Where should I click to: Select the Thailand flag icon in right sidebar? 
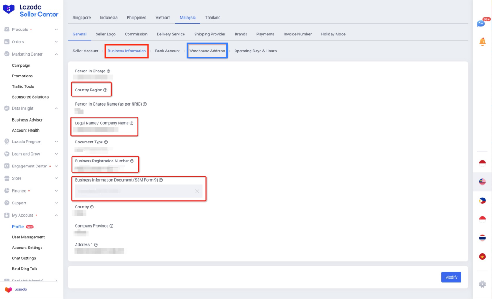(482, 238)
